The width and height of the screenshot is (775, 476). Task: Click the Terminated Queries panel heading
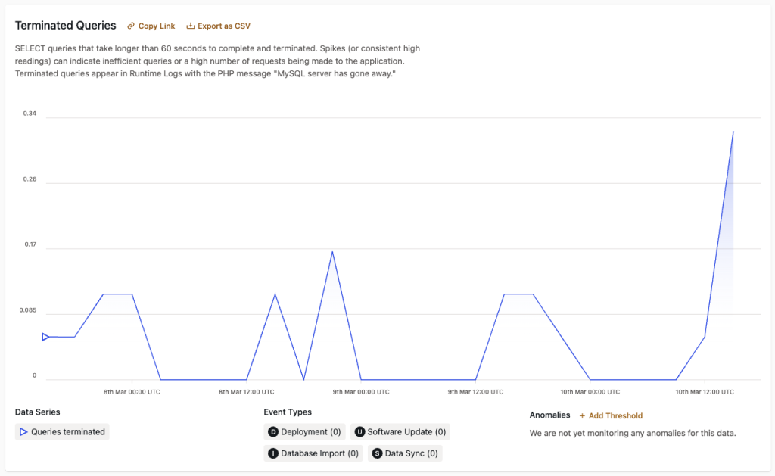[66, 26]
